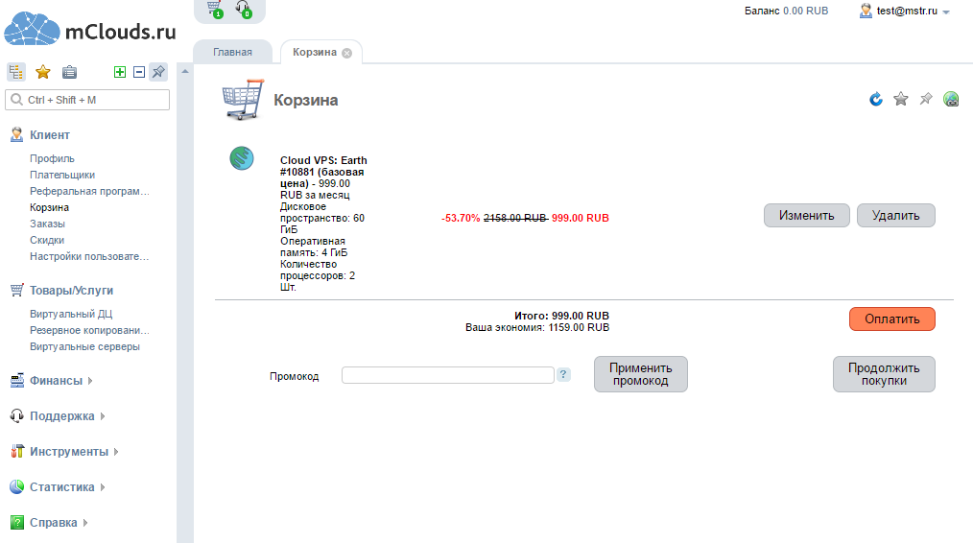Open Плательщики in the sidebar
Viewport: 973px width, 543px height.
coord(62,175)
